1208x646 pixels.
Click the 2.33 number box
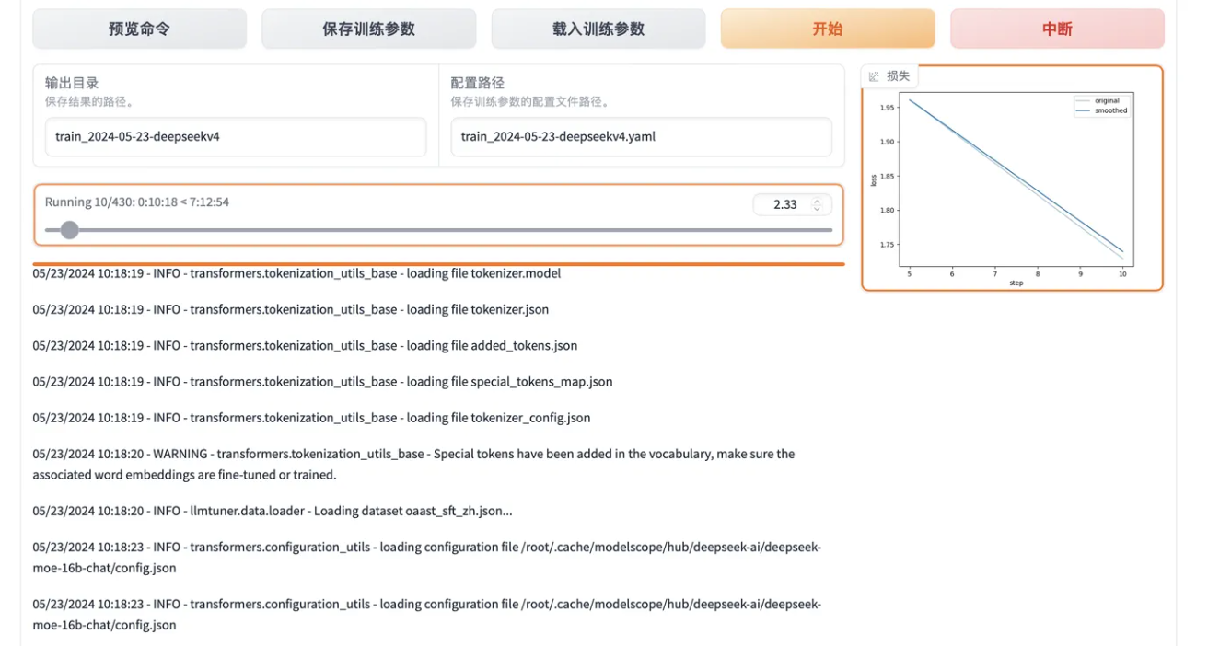tap(792, 204)
